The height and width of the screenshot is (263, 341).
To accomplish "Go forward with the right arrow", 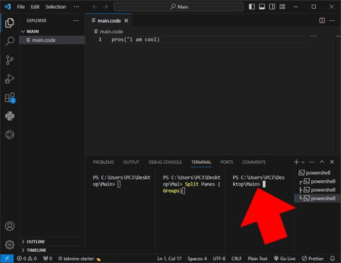I will tap(105, 7).
